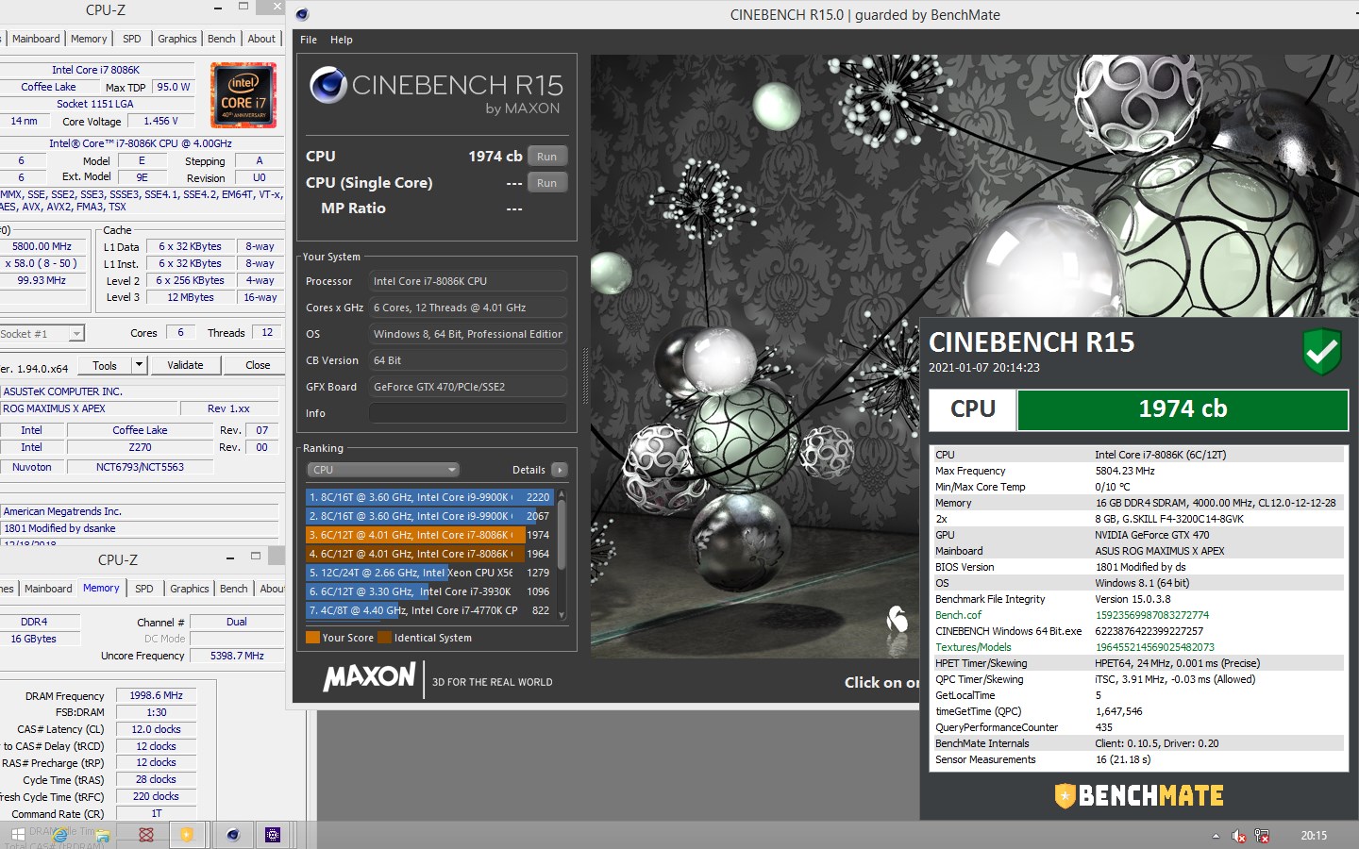
Task: Click the DRAM Frequency 1998.6 MHz value
Action: 157,696
